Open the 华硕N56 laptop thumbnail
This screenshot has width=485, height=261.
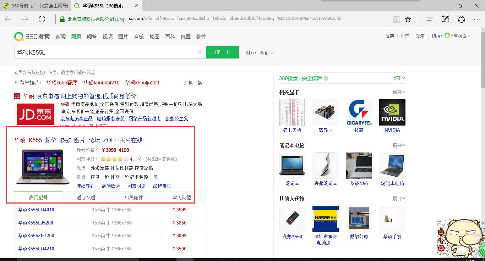click(359, 166)
